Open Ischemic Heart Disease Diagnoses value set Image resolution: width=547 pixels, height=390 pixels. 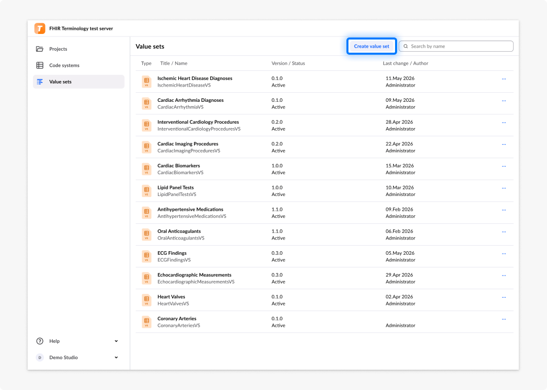(194, 79)
